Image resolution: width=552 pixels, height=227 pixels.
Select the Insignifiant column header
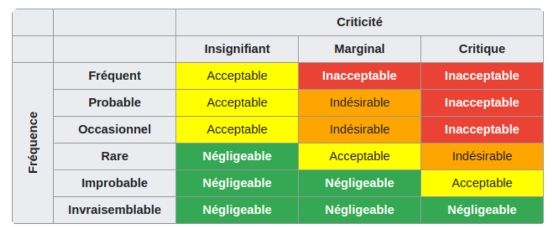237,49
